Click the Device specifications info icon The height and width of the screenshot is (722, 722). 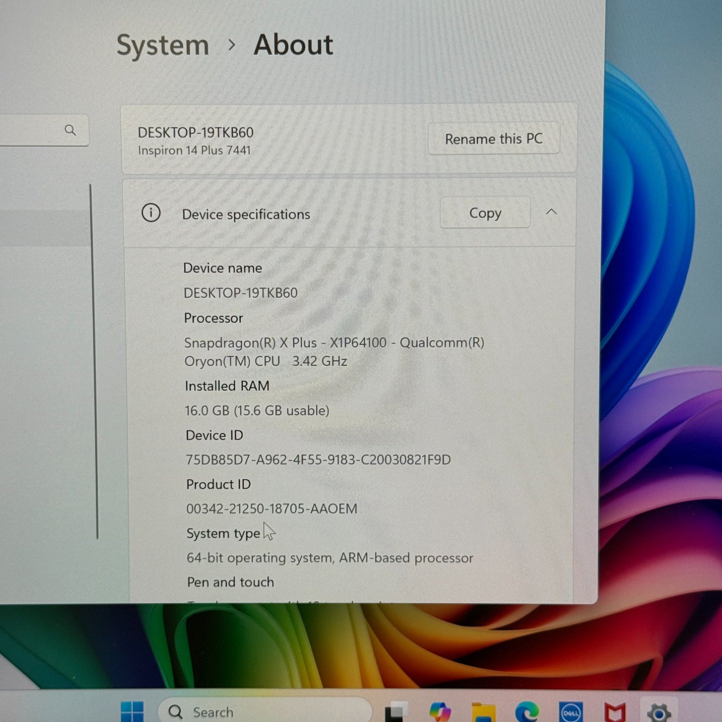151,213
